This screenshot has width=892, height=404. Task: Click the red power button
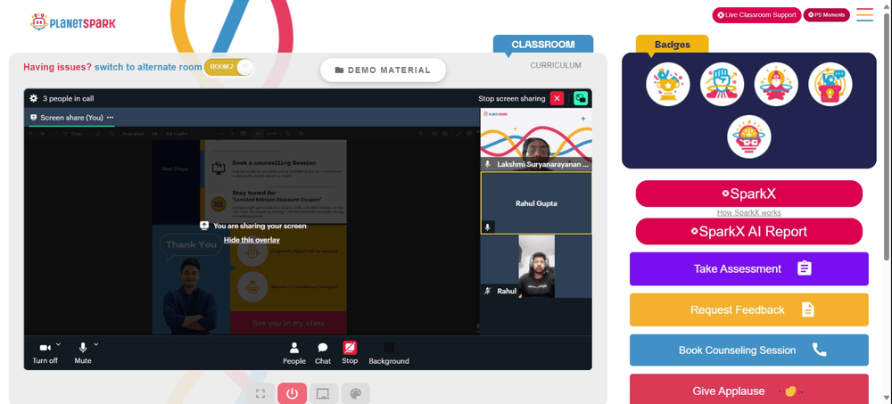pyautogui.click(x=293, y=394)
